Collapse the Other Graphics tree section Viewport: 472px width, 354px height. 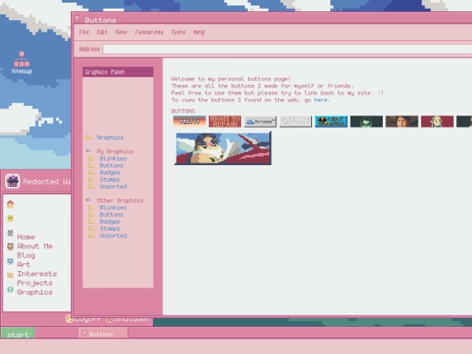tap(88, 200)
